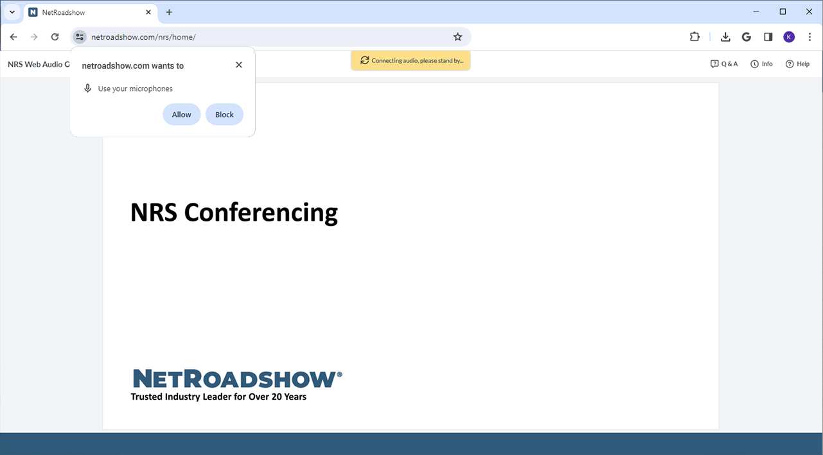The image size is (823, 455).
Task: Open the Downloads icon in the toolbar
Action: pyautogui.click(x=725, y=37)
